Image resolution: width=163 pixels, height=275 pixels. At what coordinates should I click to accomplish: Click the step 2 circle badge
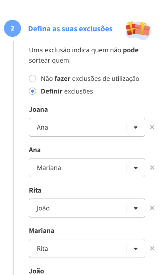12,28
